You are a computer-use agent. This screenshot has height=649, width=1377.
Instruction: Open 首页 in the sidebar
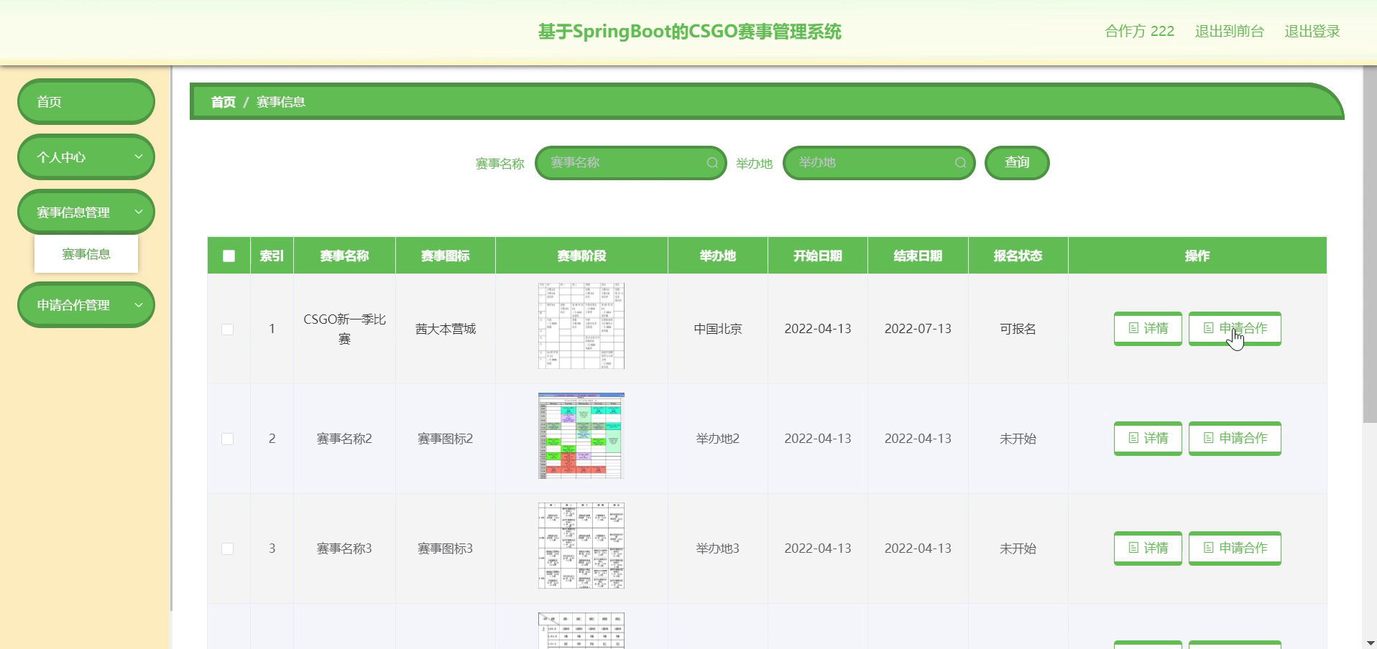(86, 101)
